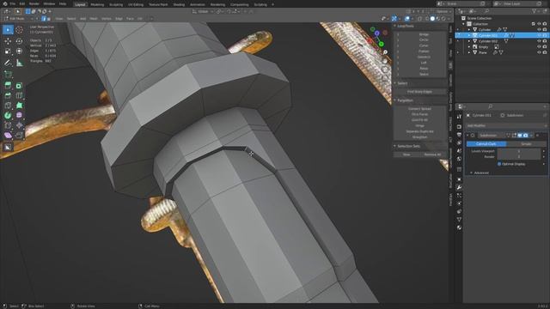This screenshot has width=550, height=309.
Task: Select the Transform tool
Action: (x=19, y=51)
